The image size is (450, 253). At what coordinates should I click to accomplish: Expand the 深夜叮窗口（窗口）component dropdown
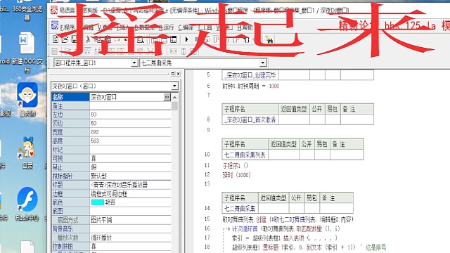coord(174,86)
